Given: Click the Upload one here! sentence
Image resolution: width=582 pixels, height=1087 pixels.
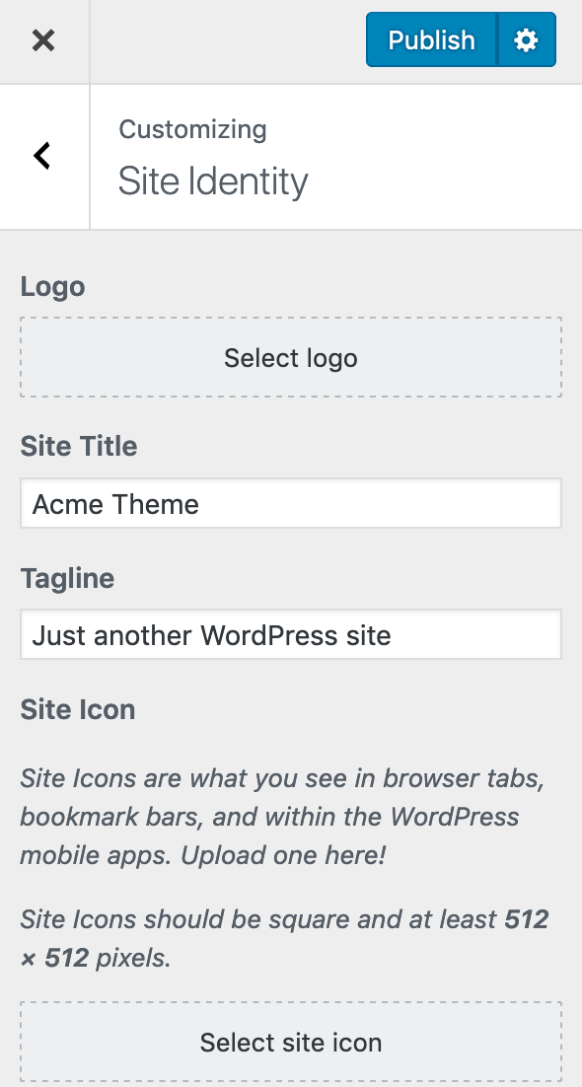Looking at the screenshot, I should pyautogui.click(x=283, y=855).
